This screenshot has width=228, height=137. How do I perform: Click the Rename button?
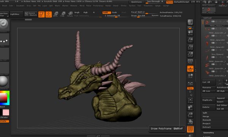click(x=209, y=88)
